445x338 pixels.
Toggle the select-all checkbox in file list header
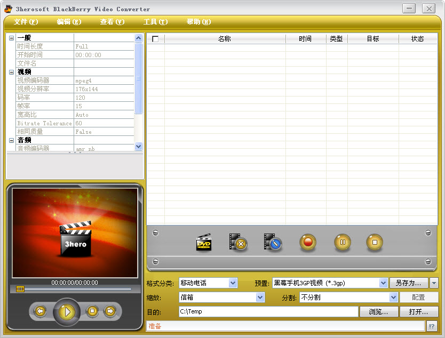155,39
